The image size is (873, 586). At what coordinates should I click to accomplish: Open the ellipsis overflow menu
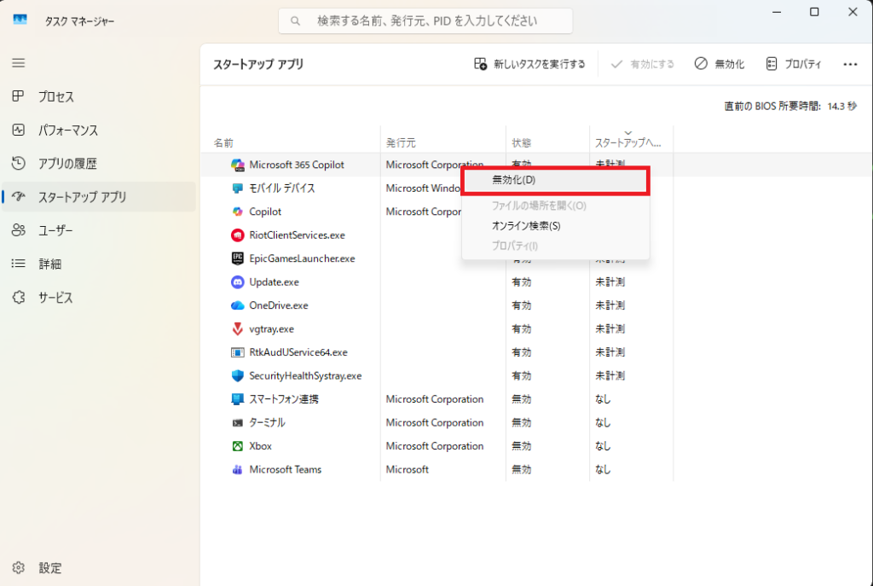coord(850,64)
